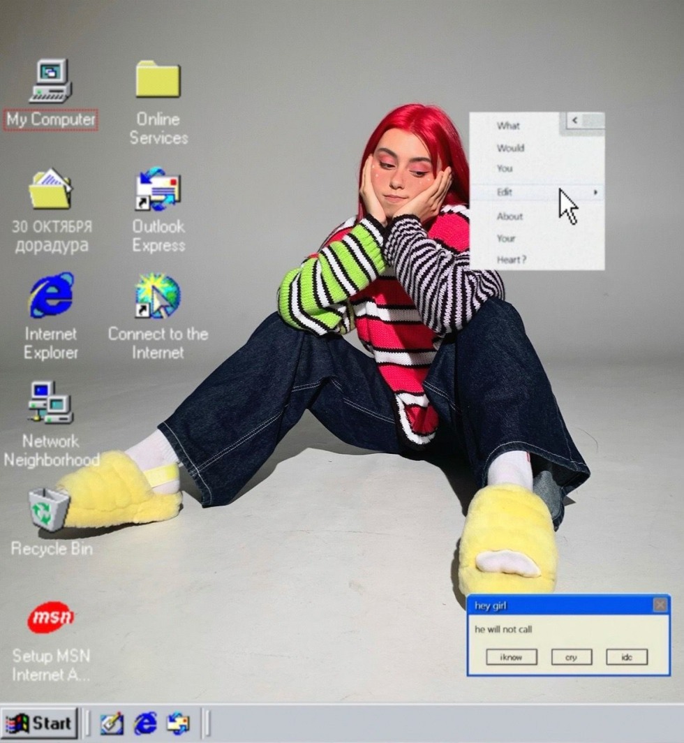This screenshot has width=684, height=743.
Task: Click the Start button
Action: point(39,723)
